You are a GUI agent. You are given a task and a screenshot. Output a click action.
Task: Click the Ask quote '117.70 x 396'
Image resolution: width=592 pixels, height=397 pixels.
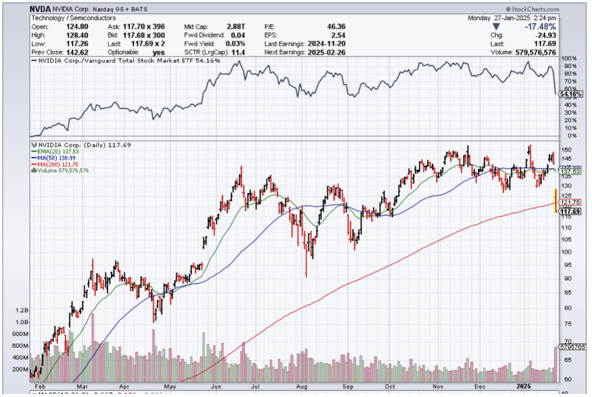144,27
